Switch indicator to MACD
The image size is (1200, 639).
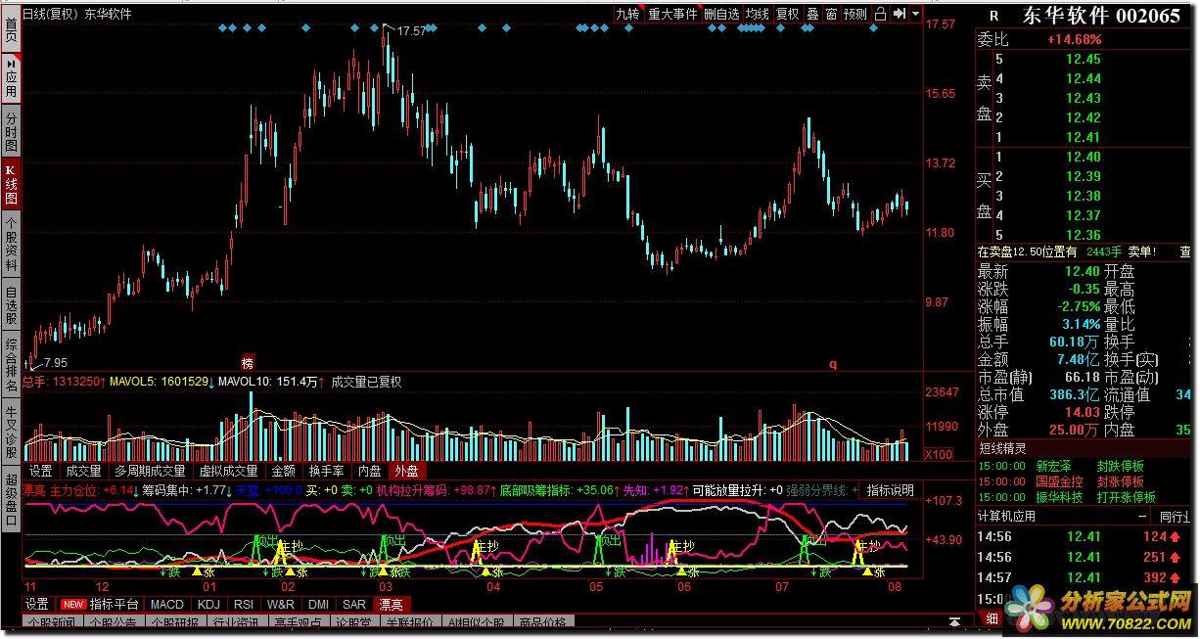(166, 605)
